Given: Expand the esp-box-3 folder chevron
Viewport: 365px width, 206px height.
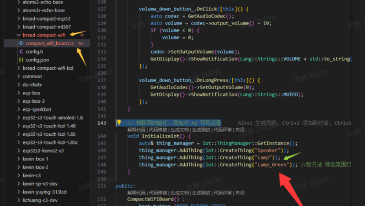Looking at the screenshot, I should click(x=18, y=101).
